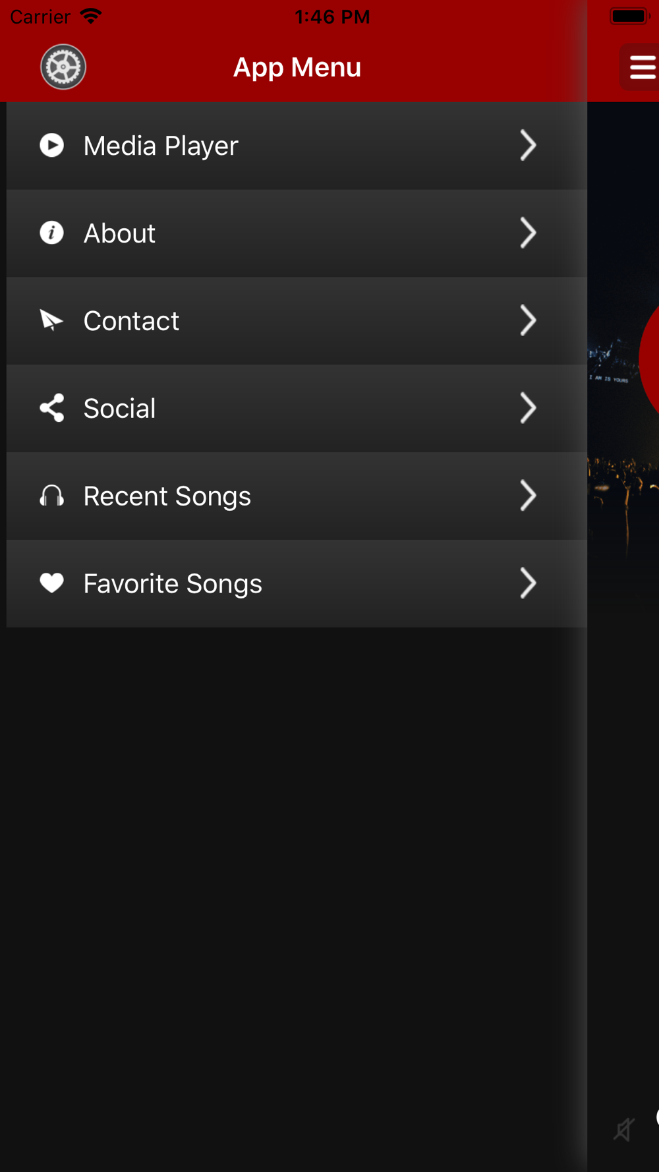Click the About info icon
The width and height of the screenshot is (659, 1172).
(51, 233)
